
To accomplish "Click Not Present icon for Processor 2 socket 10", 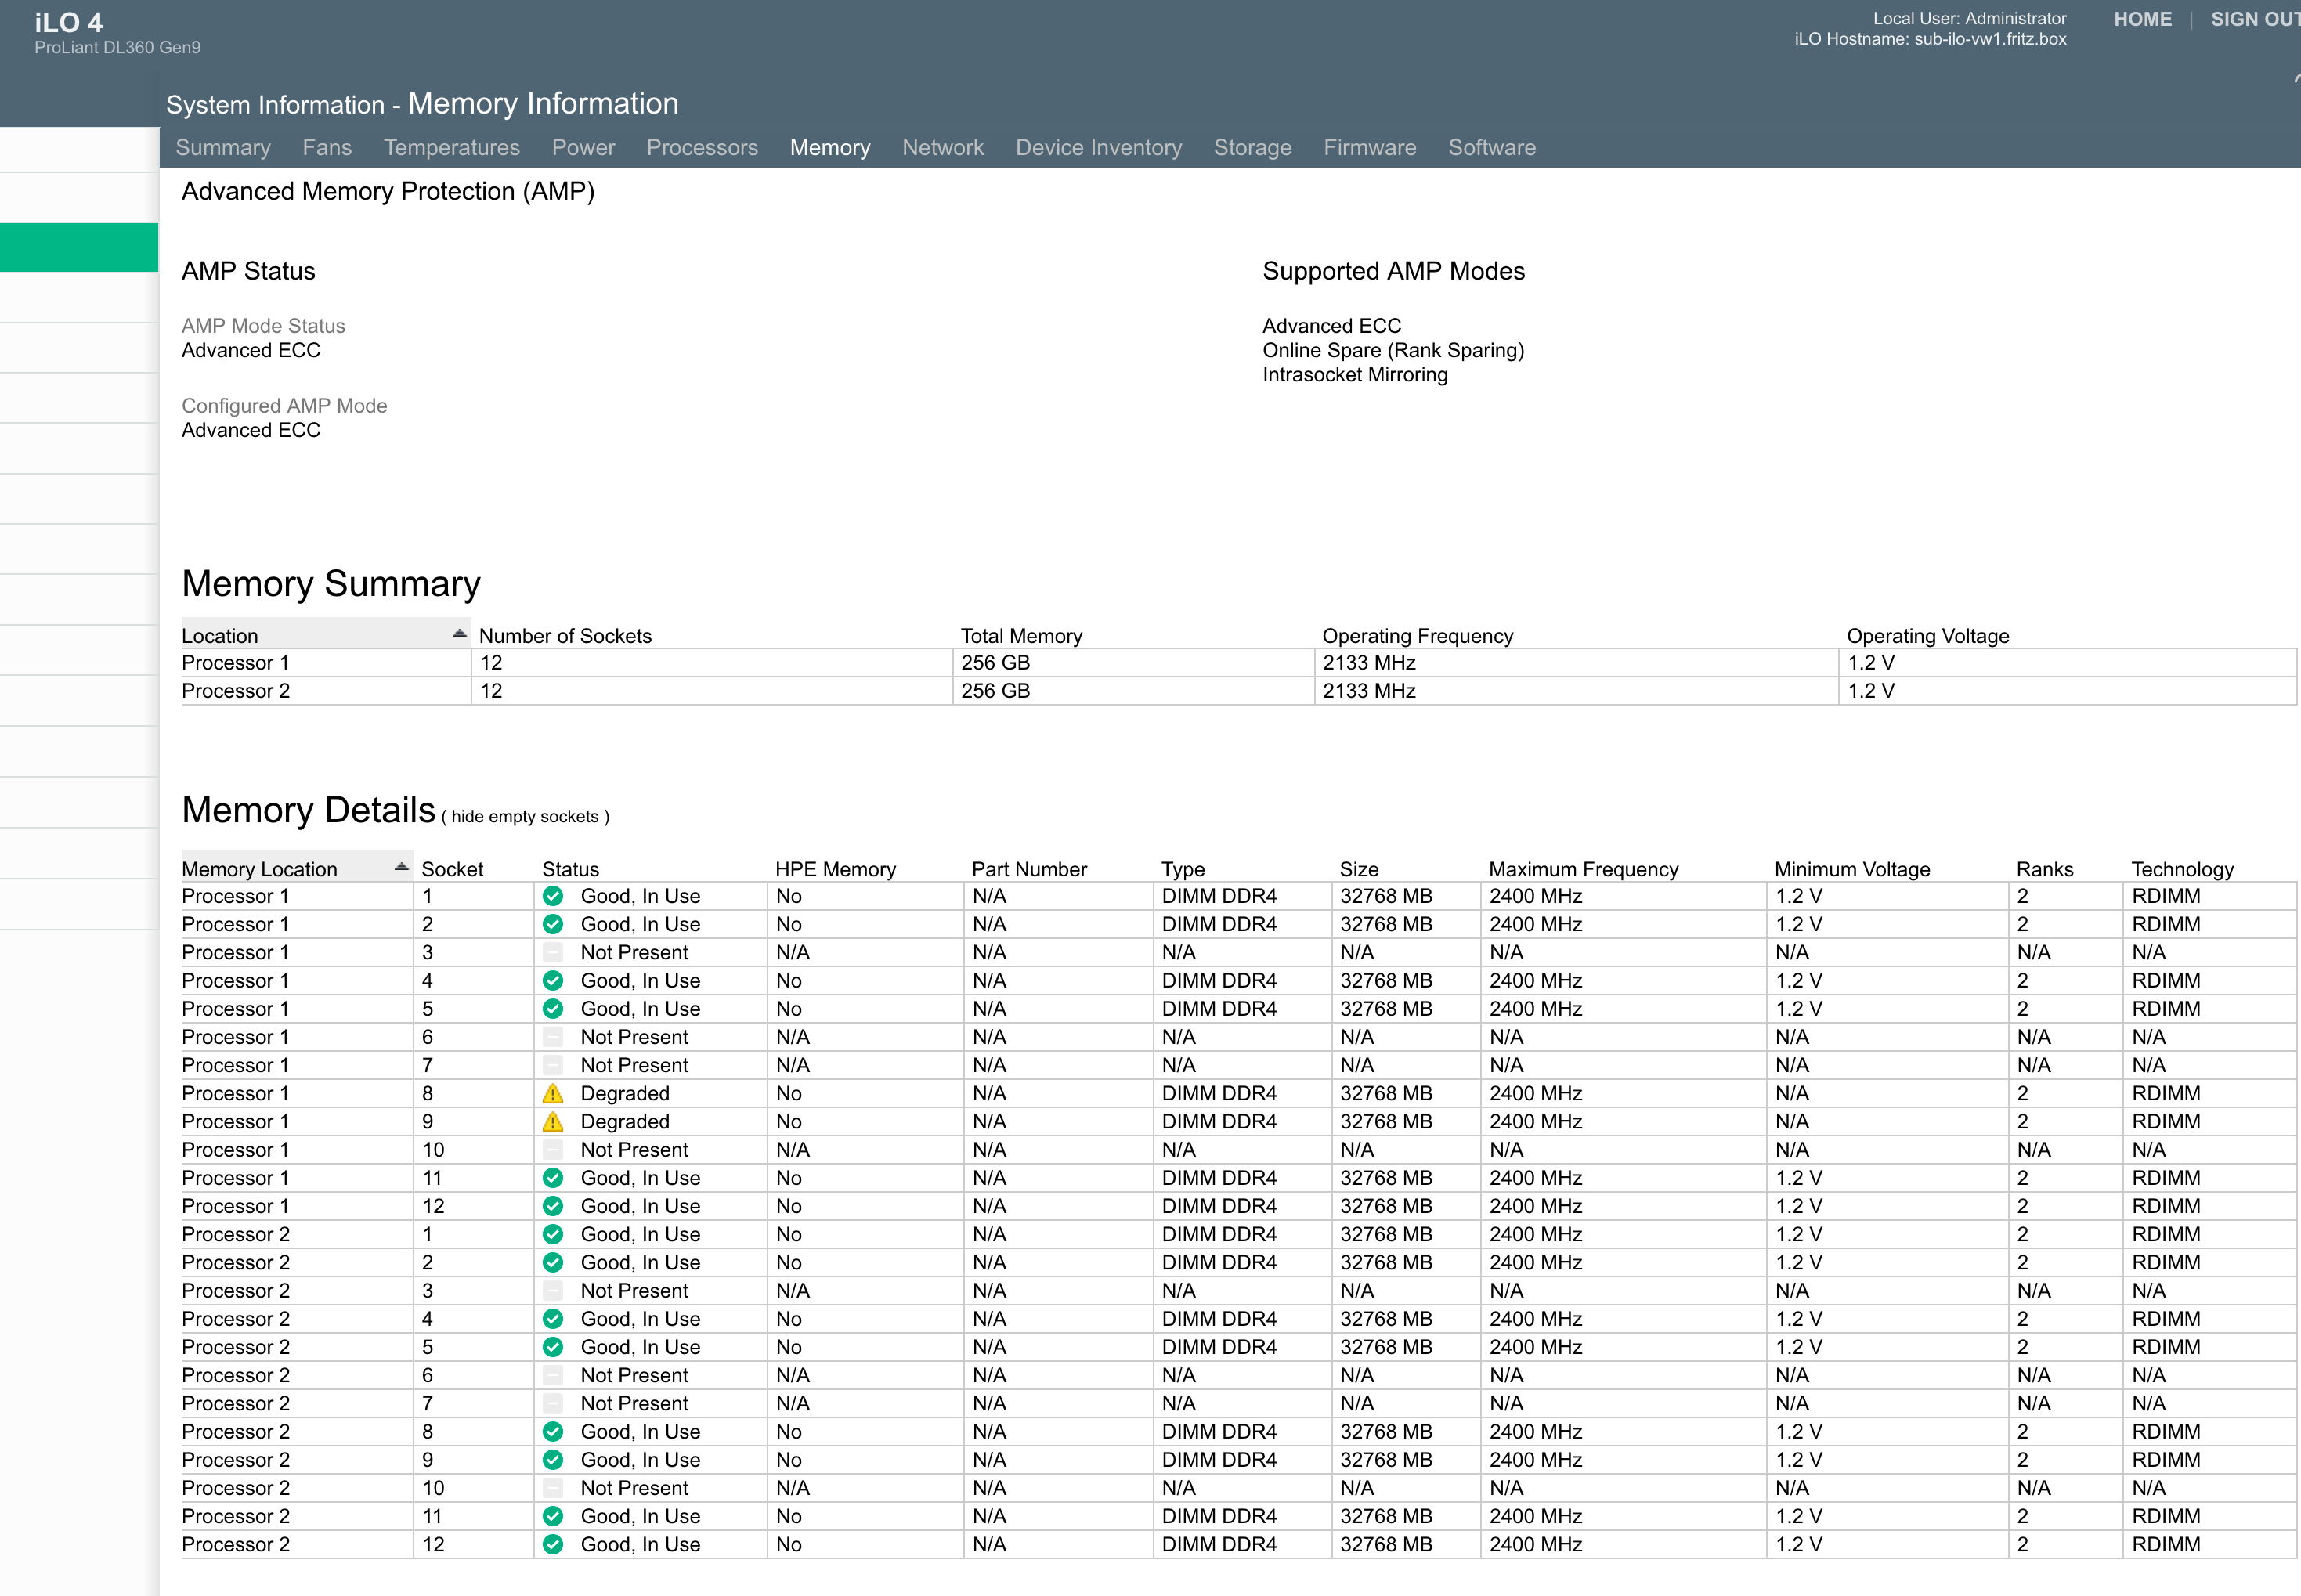I will 552,1488.
